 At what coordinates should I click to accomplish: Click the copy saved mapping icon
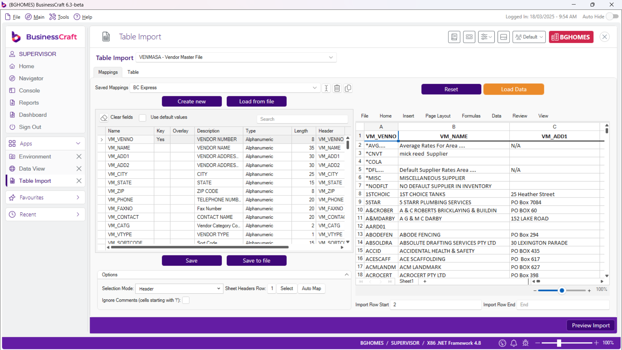tap(348, 88)
